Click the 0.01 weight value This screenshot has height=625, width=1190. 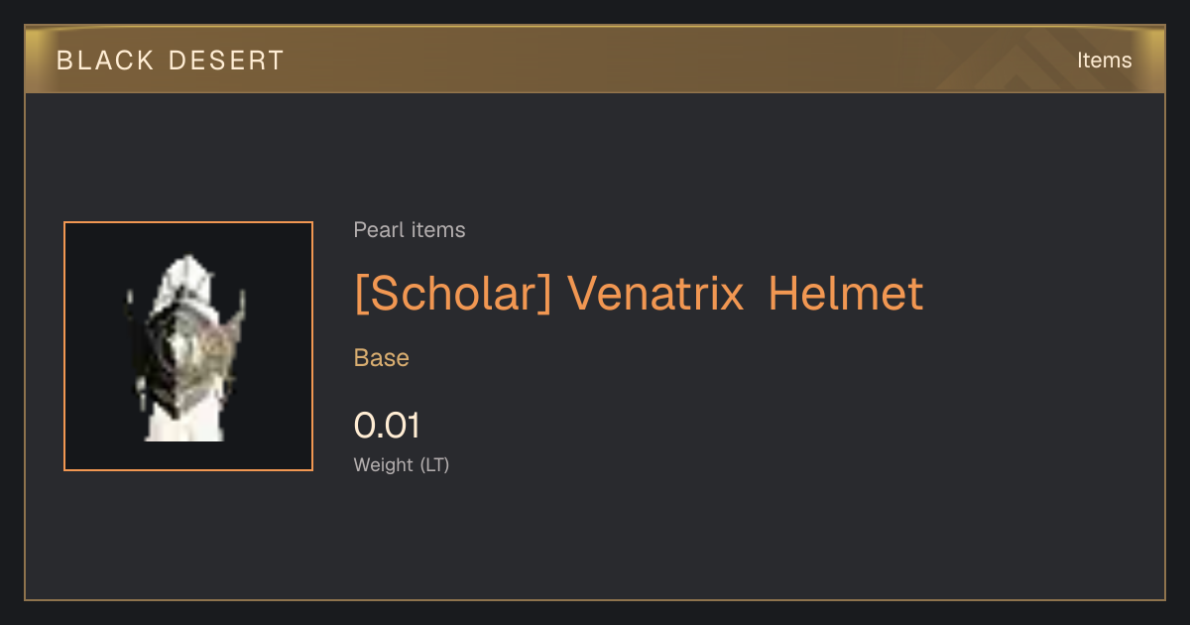click(387, 426)
